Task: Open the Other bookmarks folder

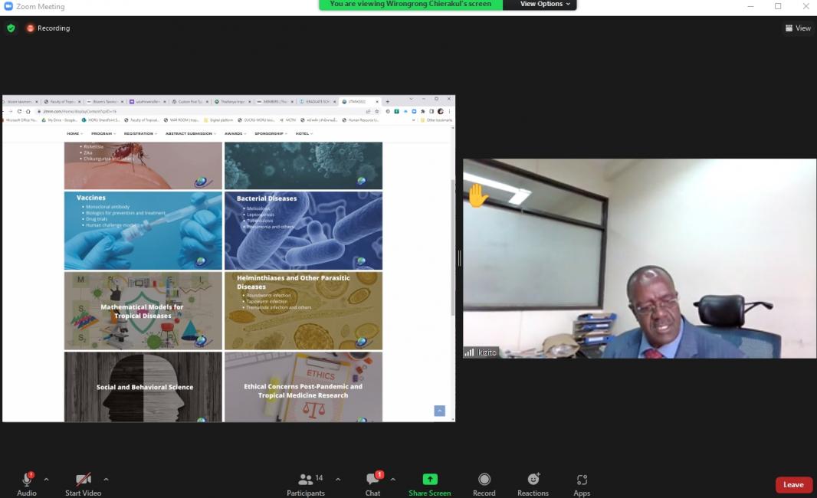Action: 437,120
